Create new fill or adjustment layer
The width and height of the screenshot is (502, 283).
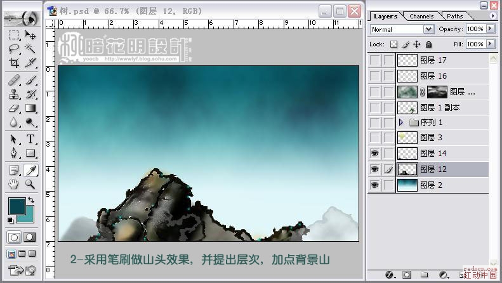(444, 275)
